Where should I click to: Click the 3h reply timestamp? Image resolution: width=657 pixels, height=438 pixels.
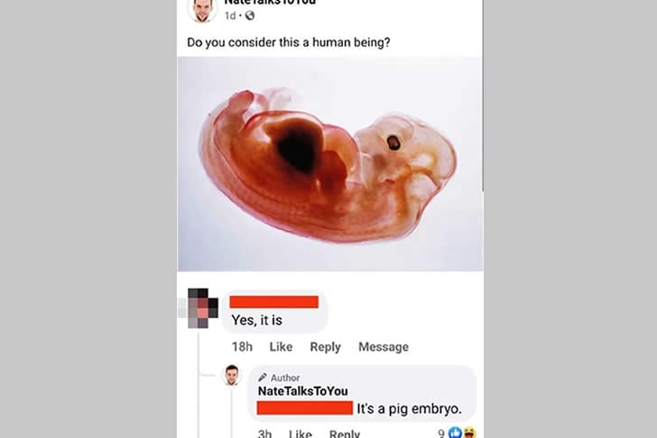click(264, 433)
